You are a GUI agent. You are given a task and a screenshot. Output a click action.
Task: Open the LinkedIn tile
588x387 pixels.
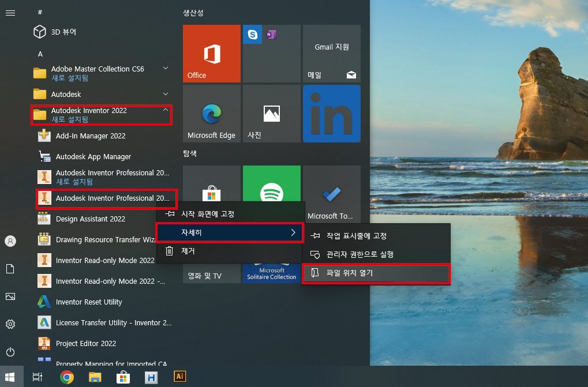click(332, 114)
